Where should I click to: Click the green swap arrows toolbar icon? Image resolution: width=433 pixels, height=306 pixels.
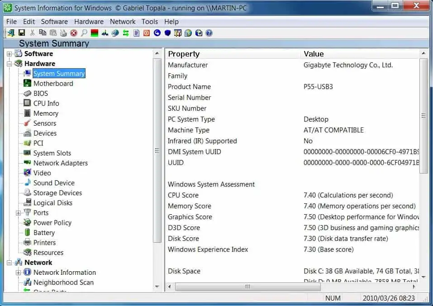click(126, 33)
